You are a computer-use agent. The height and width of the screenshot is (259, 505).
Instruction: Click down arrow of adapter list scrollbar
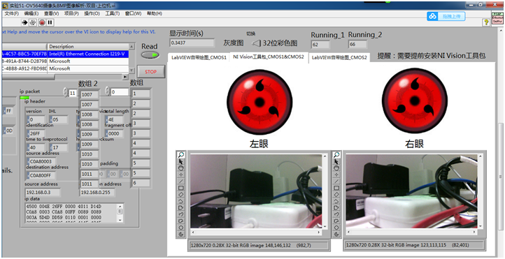point(131,70)
